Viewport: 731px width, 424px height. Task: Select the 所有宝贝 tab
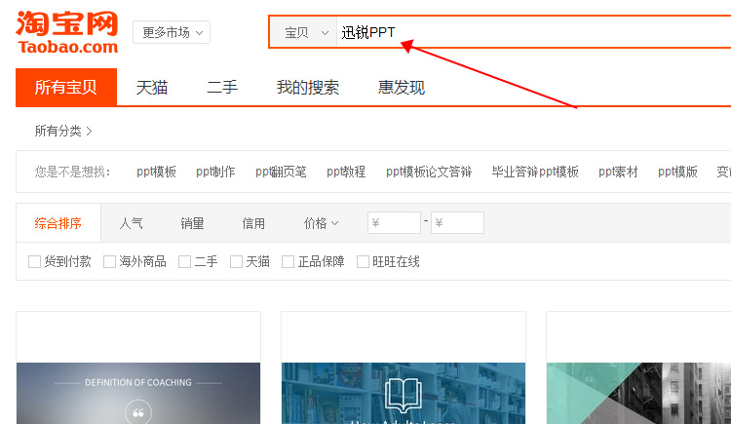click(66, 87)
